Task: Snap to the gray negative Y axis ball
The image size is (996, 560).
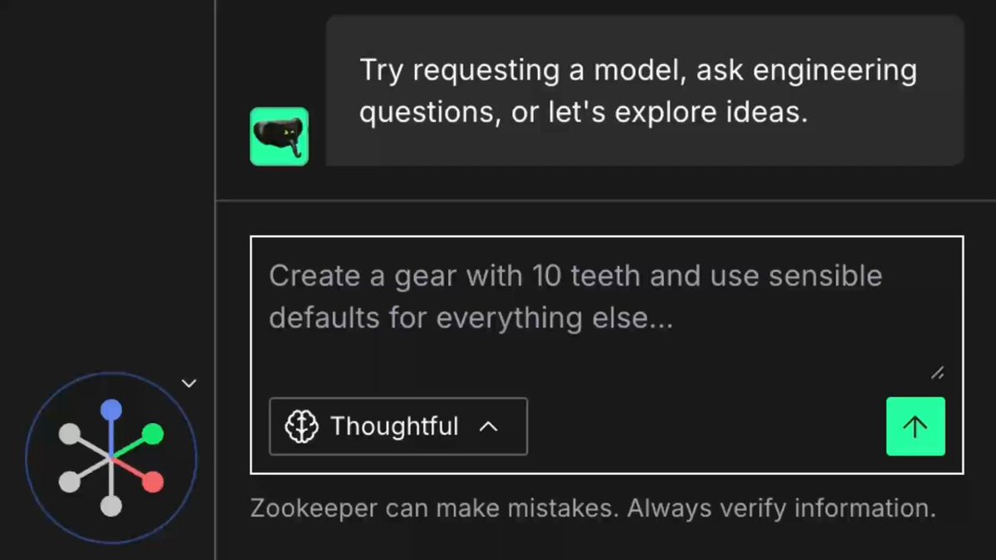Action: (70, 481)
